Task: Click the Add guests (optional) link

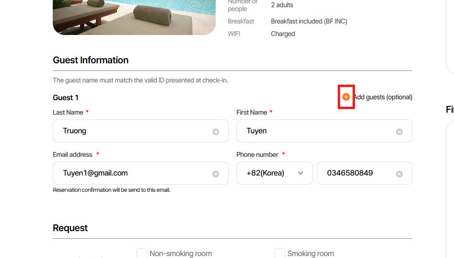Action: coord(383,97)
